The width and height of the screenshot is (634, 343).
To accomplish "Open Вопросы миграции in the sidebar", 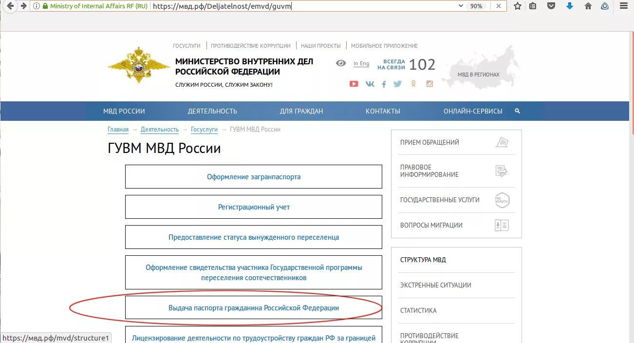I will [x=431, y=225].
